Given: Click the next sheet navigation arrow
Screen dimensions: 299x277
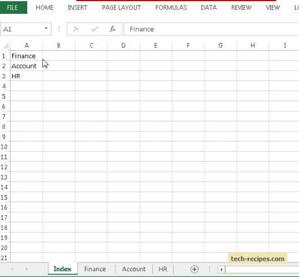Looking at the screenshot, I should pos(27,269).
